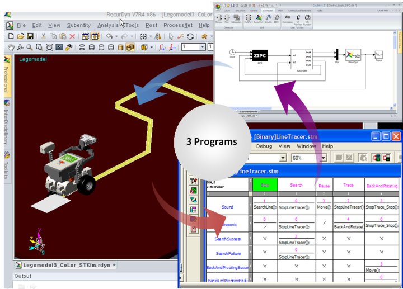Click C Function icon in CoLink ribbon
This screenshot has height=289, width=403.
298,20
